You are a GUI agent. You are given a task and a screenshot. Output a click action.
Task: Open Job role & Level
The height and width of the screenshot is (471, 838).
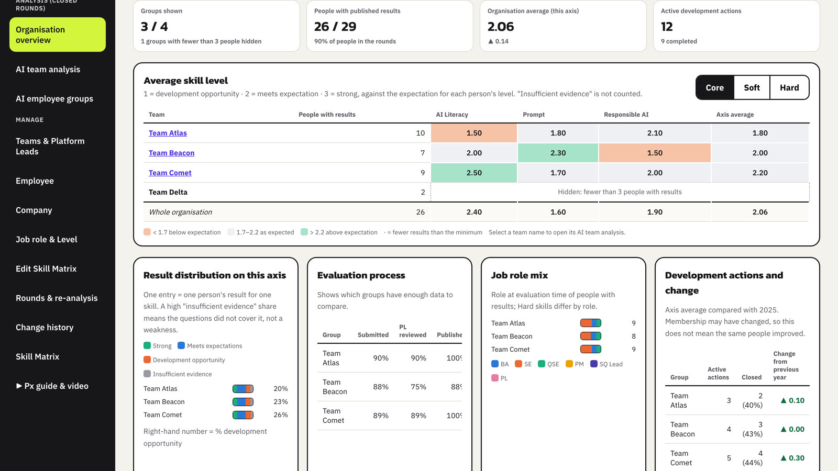pos(58,239)
